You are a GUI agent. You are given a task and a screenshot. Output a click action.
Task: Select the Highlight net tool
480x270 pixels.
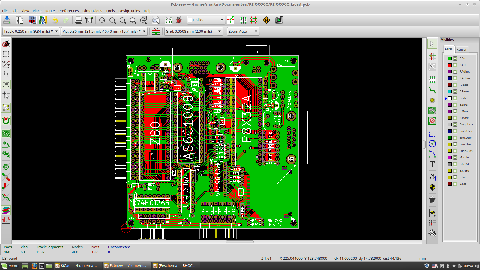(x=432, y=56)
